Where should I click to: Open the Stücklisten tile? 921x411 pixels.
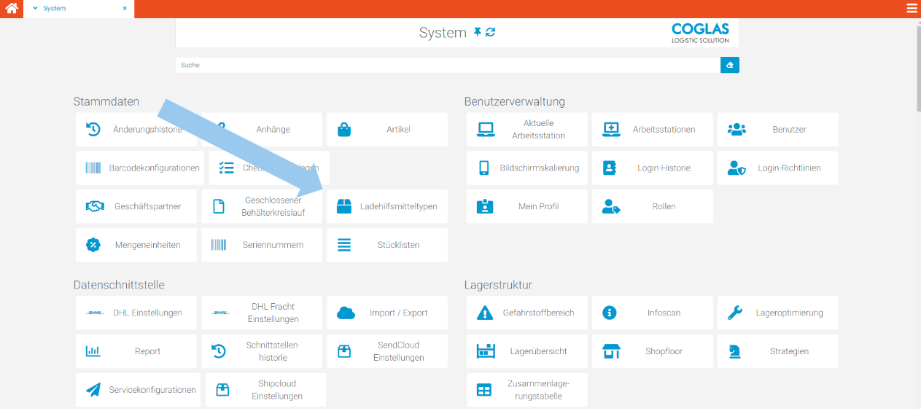pyautogui.click(x=387, y=245)
